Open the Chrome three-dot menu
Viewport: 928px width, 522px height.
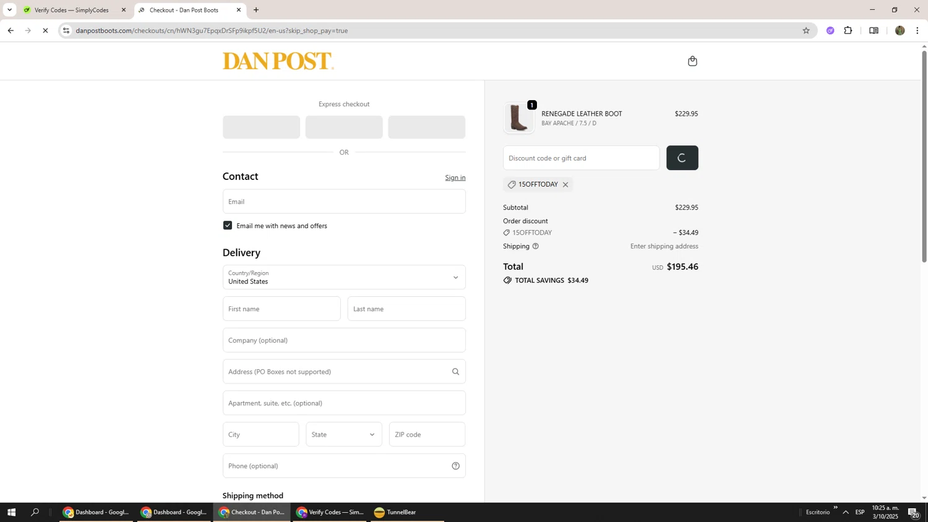[917, 30]
